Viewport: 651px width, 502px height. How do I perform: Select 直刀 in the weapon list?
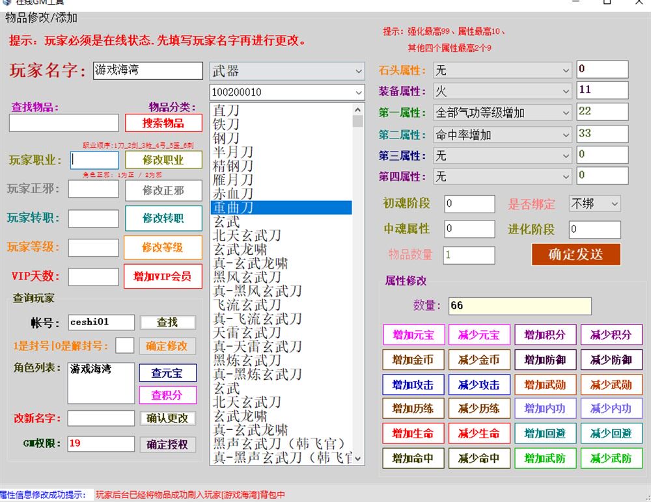(281, 111)
